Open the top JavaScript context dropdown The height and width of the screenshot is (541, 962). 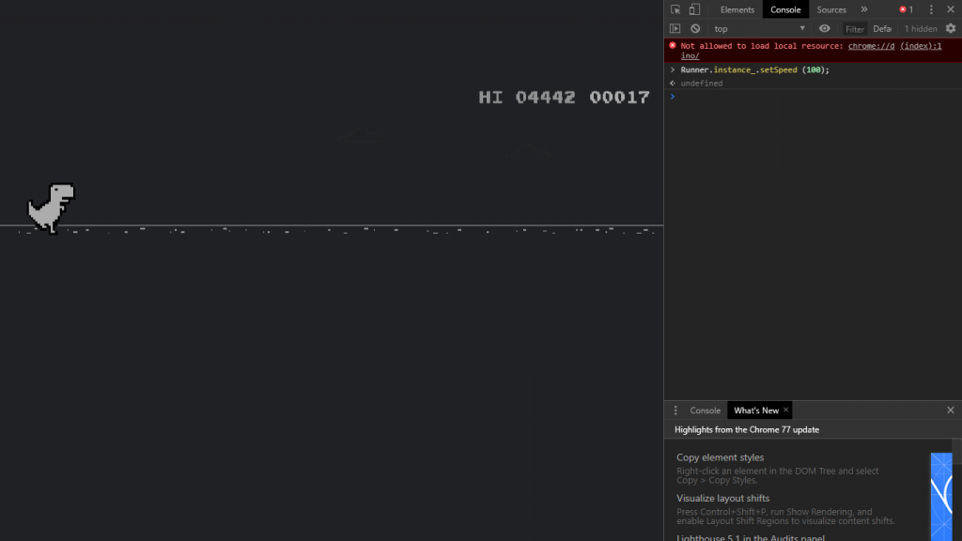pos(759,29)
